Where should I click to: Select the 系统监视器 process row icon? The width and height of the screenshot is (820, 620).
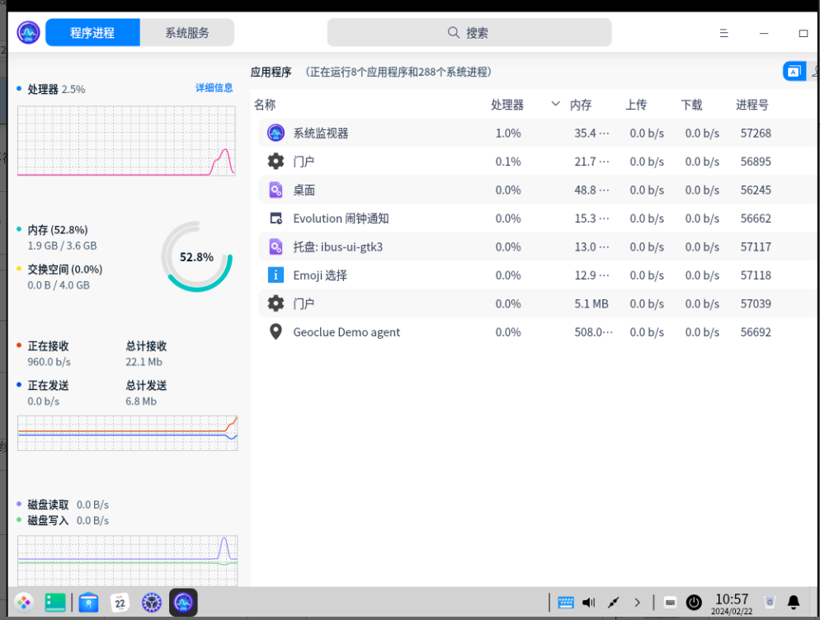point(276,133)
